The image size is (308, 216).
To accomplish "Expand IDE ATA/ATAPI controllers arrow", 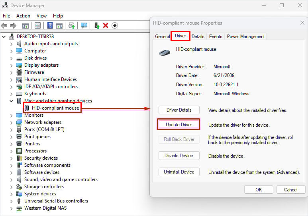I will [12, 87].
